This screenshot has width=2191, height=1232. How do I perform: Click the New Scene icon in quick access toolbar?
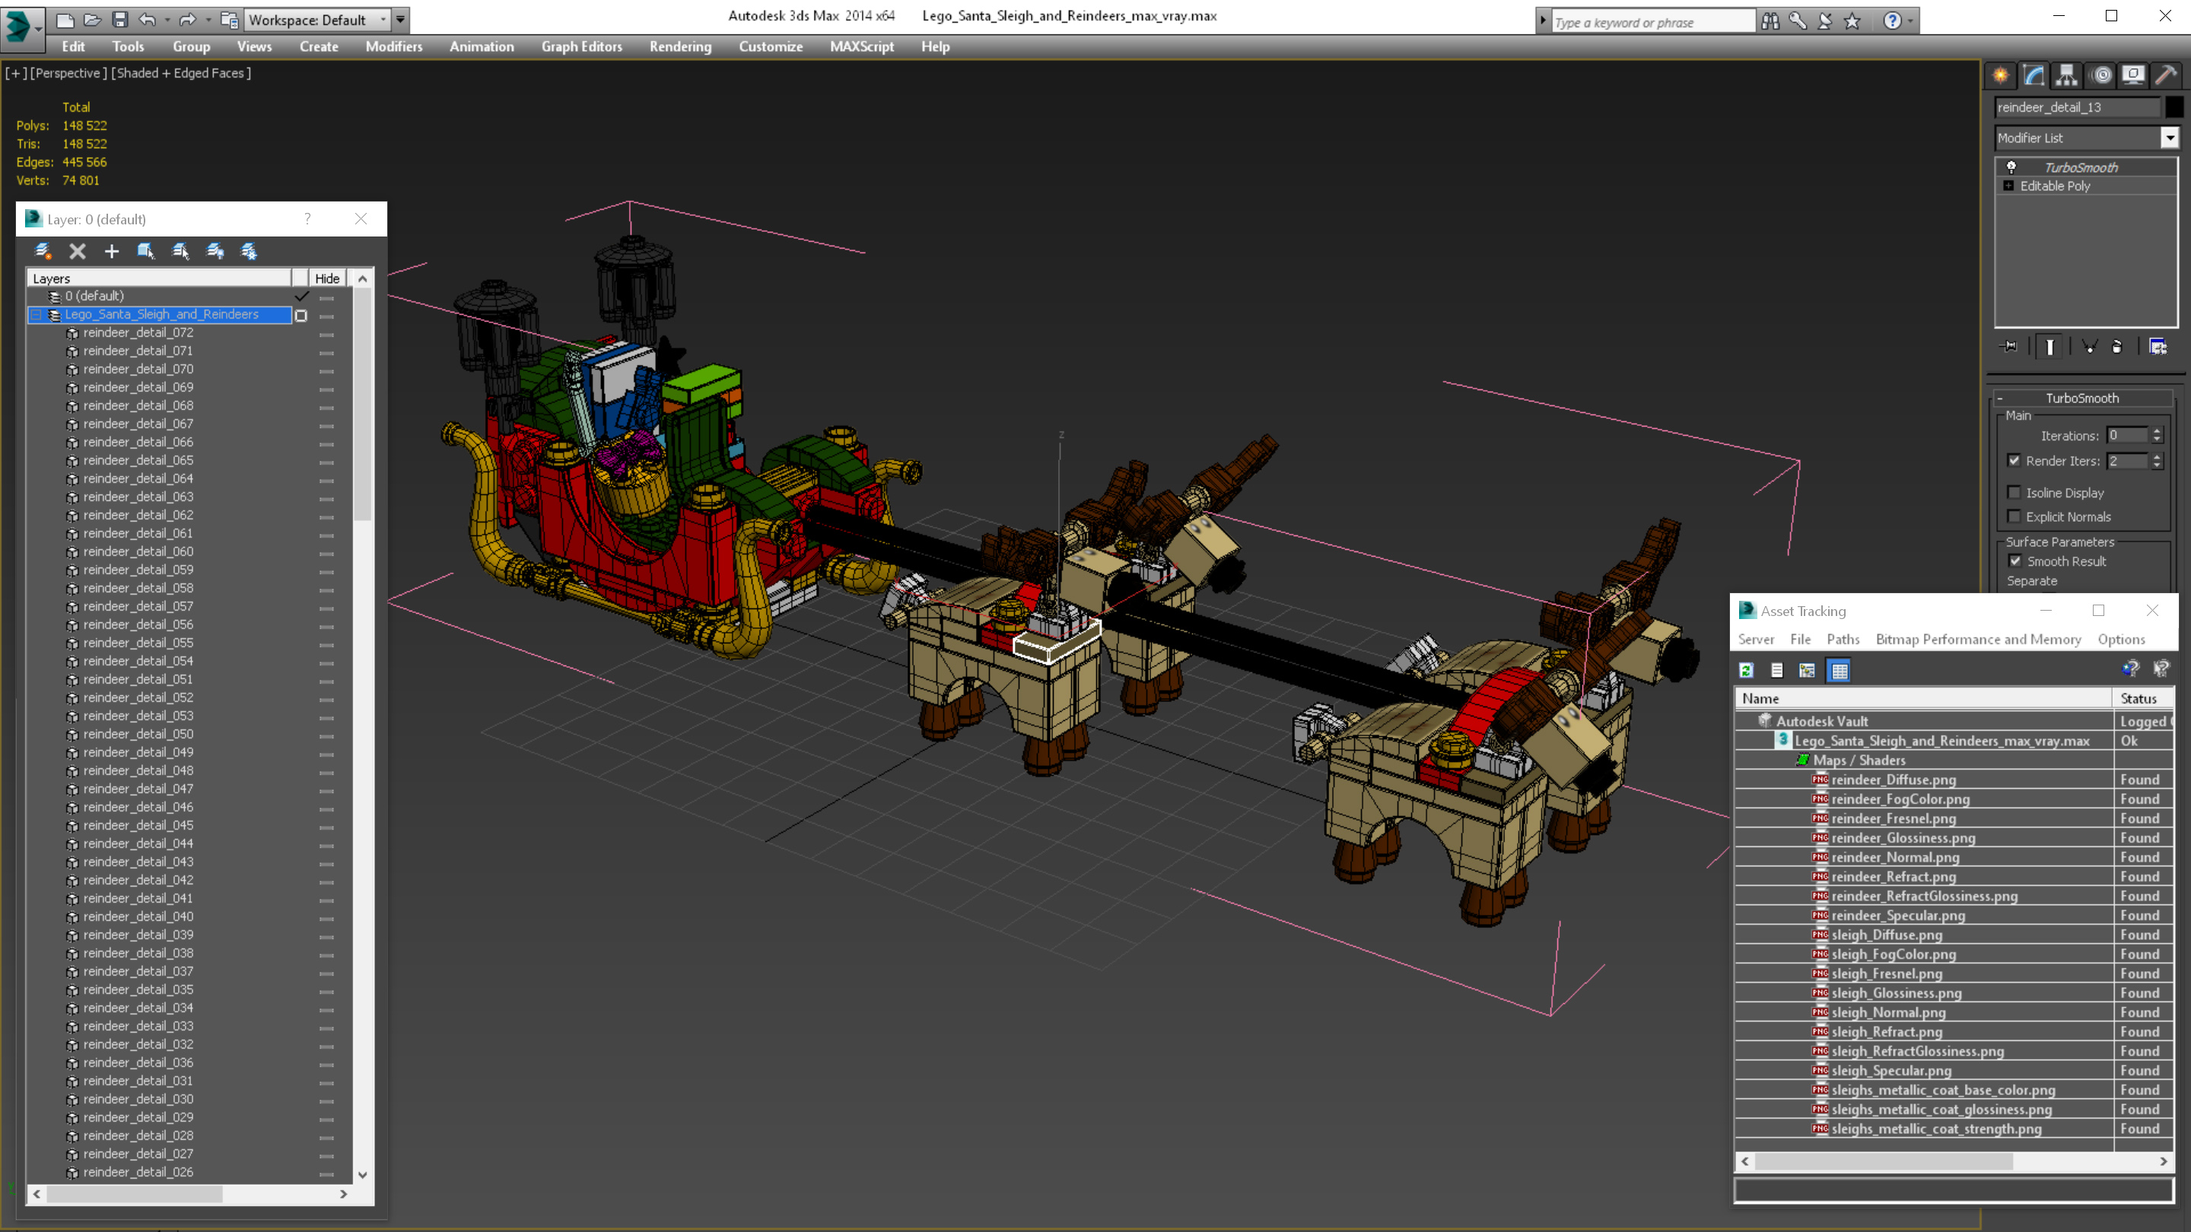pos(65,20)
